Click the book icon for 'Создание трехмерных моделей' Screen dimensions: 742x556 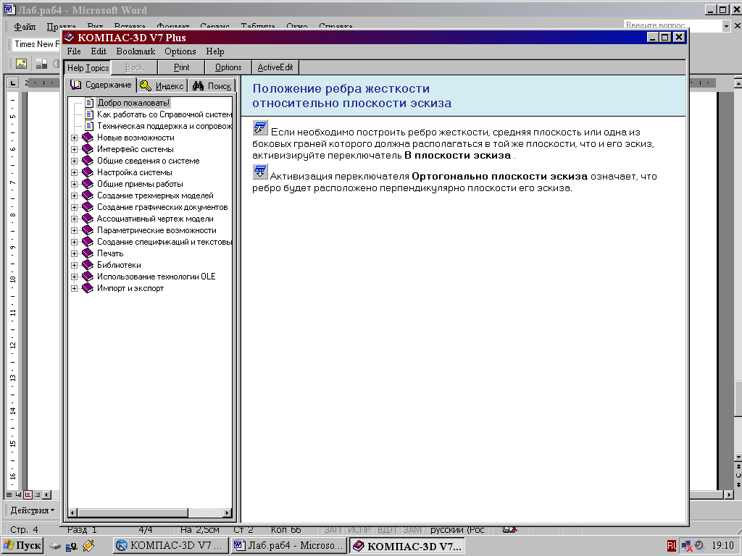point(88,195)
